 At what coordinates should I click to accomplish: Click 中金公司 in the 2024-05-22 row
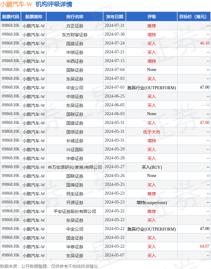[x=75, y=229]
